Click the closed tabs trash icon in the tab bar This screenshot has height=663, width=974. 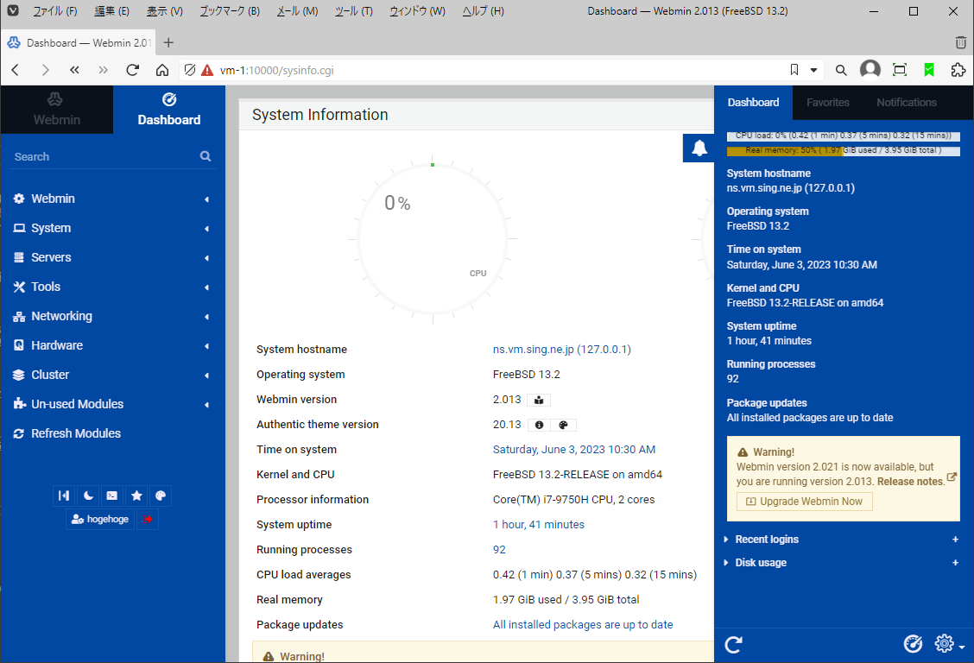click(960, 43)
